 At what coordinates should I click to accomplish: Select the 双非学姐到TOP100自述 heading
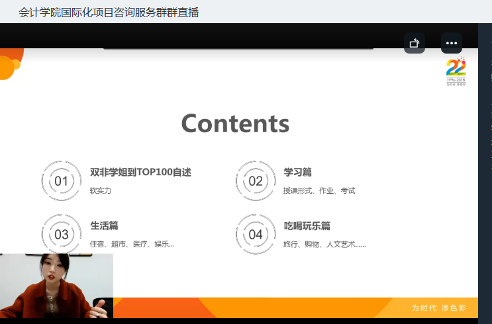[140, 172]
